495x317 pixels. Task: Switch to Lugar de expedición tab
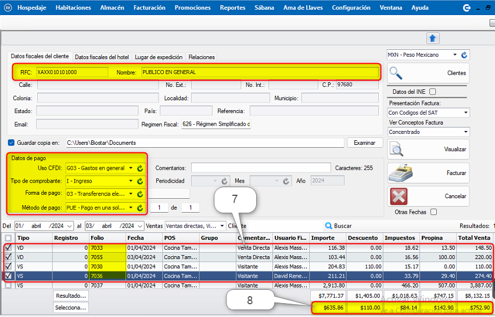click(159, 57)
